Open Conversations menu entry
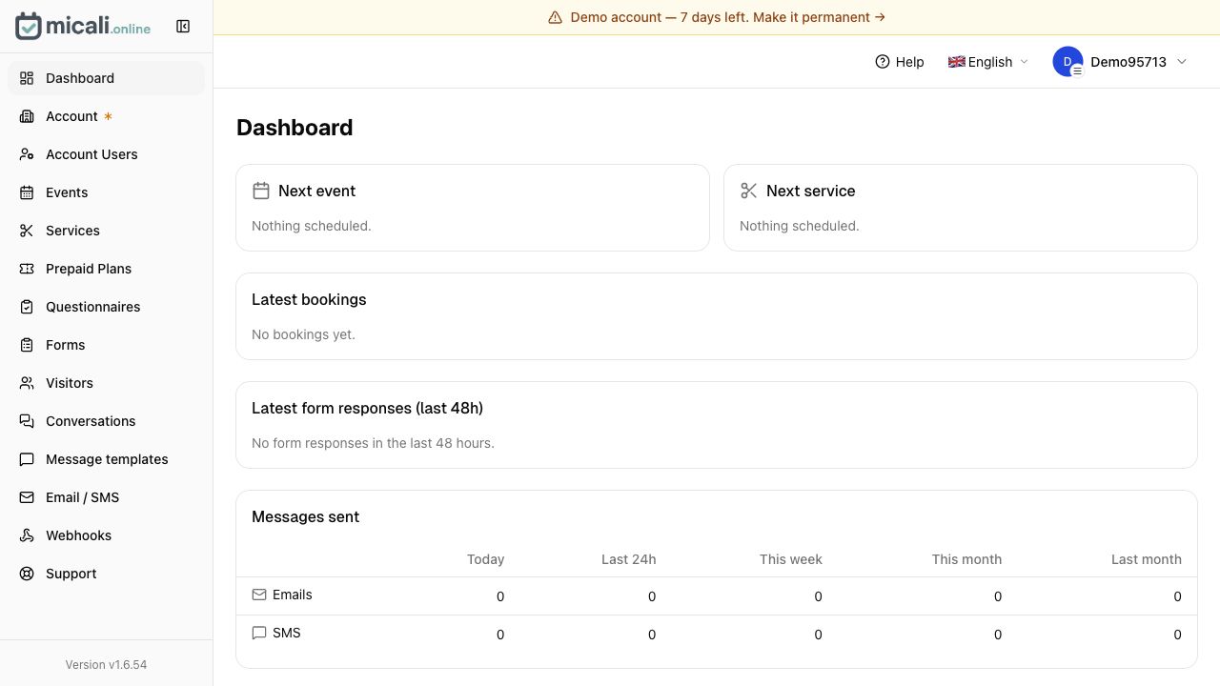Image resolution: width=1220 pixels, height=686 pixels. coord(106,421)
